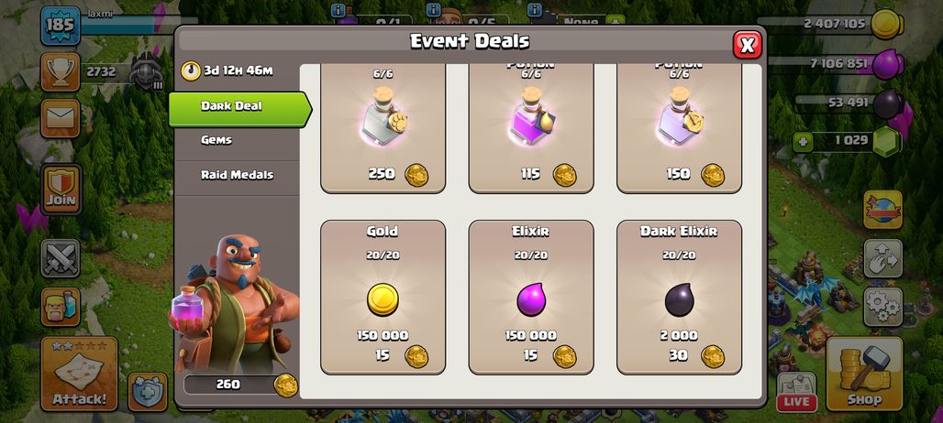Open settings gear icon
This screenshot has height=423, width=943.
[x=882, y=307]
